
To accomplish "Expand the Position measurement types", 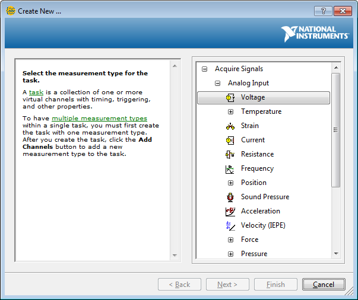I will [231, 183].
